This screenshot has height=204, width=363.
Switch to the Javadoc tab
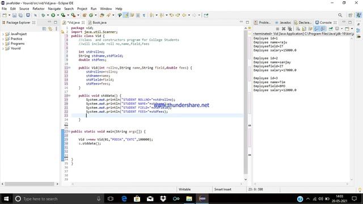pos(283,23)
